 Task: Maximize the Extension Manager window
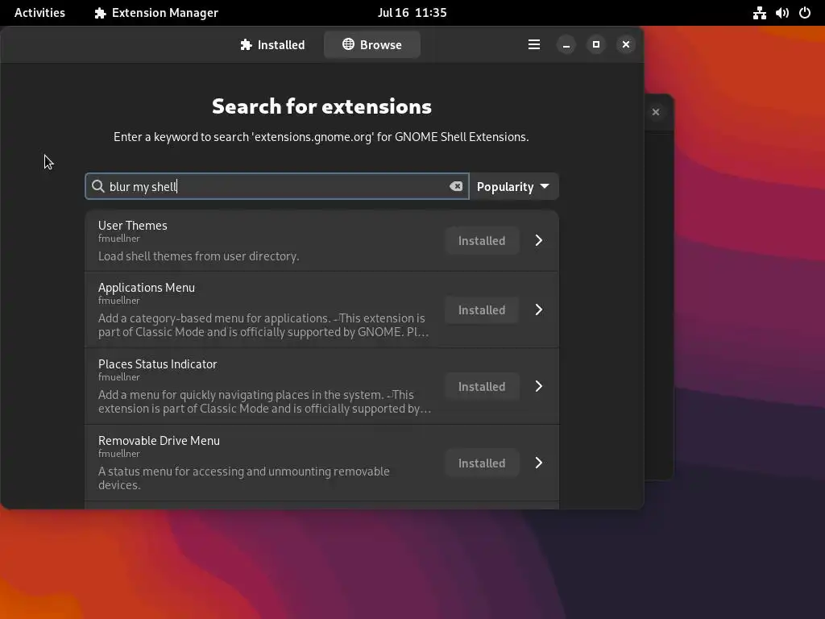point(596,45)
